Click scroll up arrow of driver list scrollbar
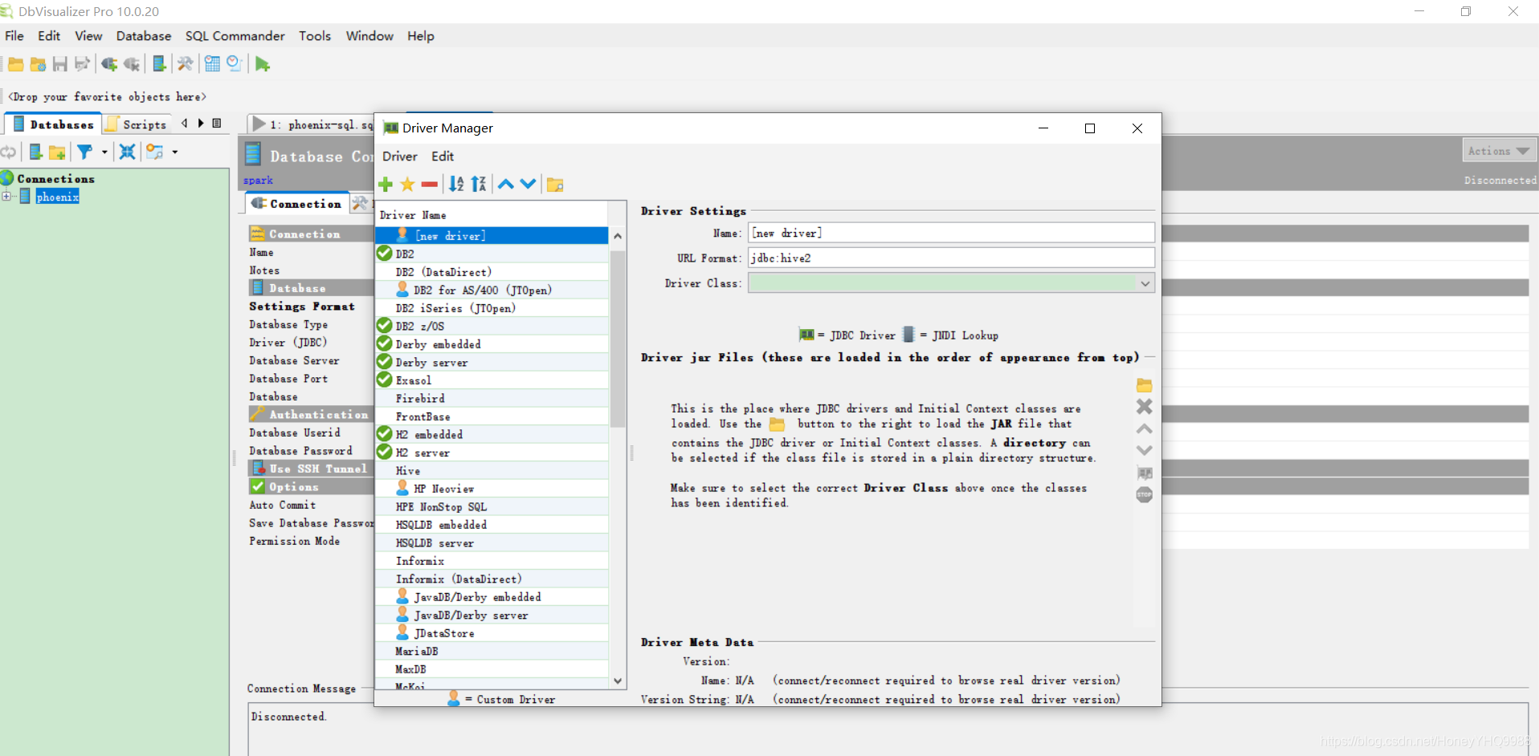1539x756 pixels. [617, 236]
